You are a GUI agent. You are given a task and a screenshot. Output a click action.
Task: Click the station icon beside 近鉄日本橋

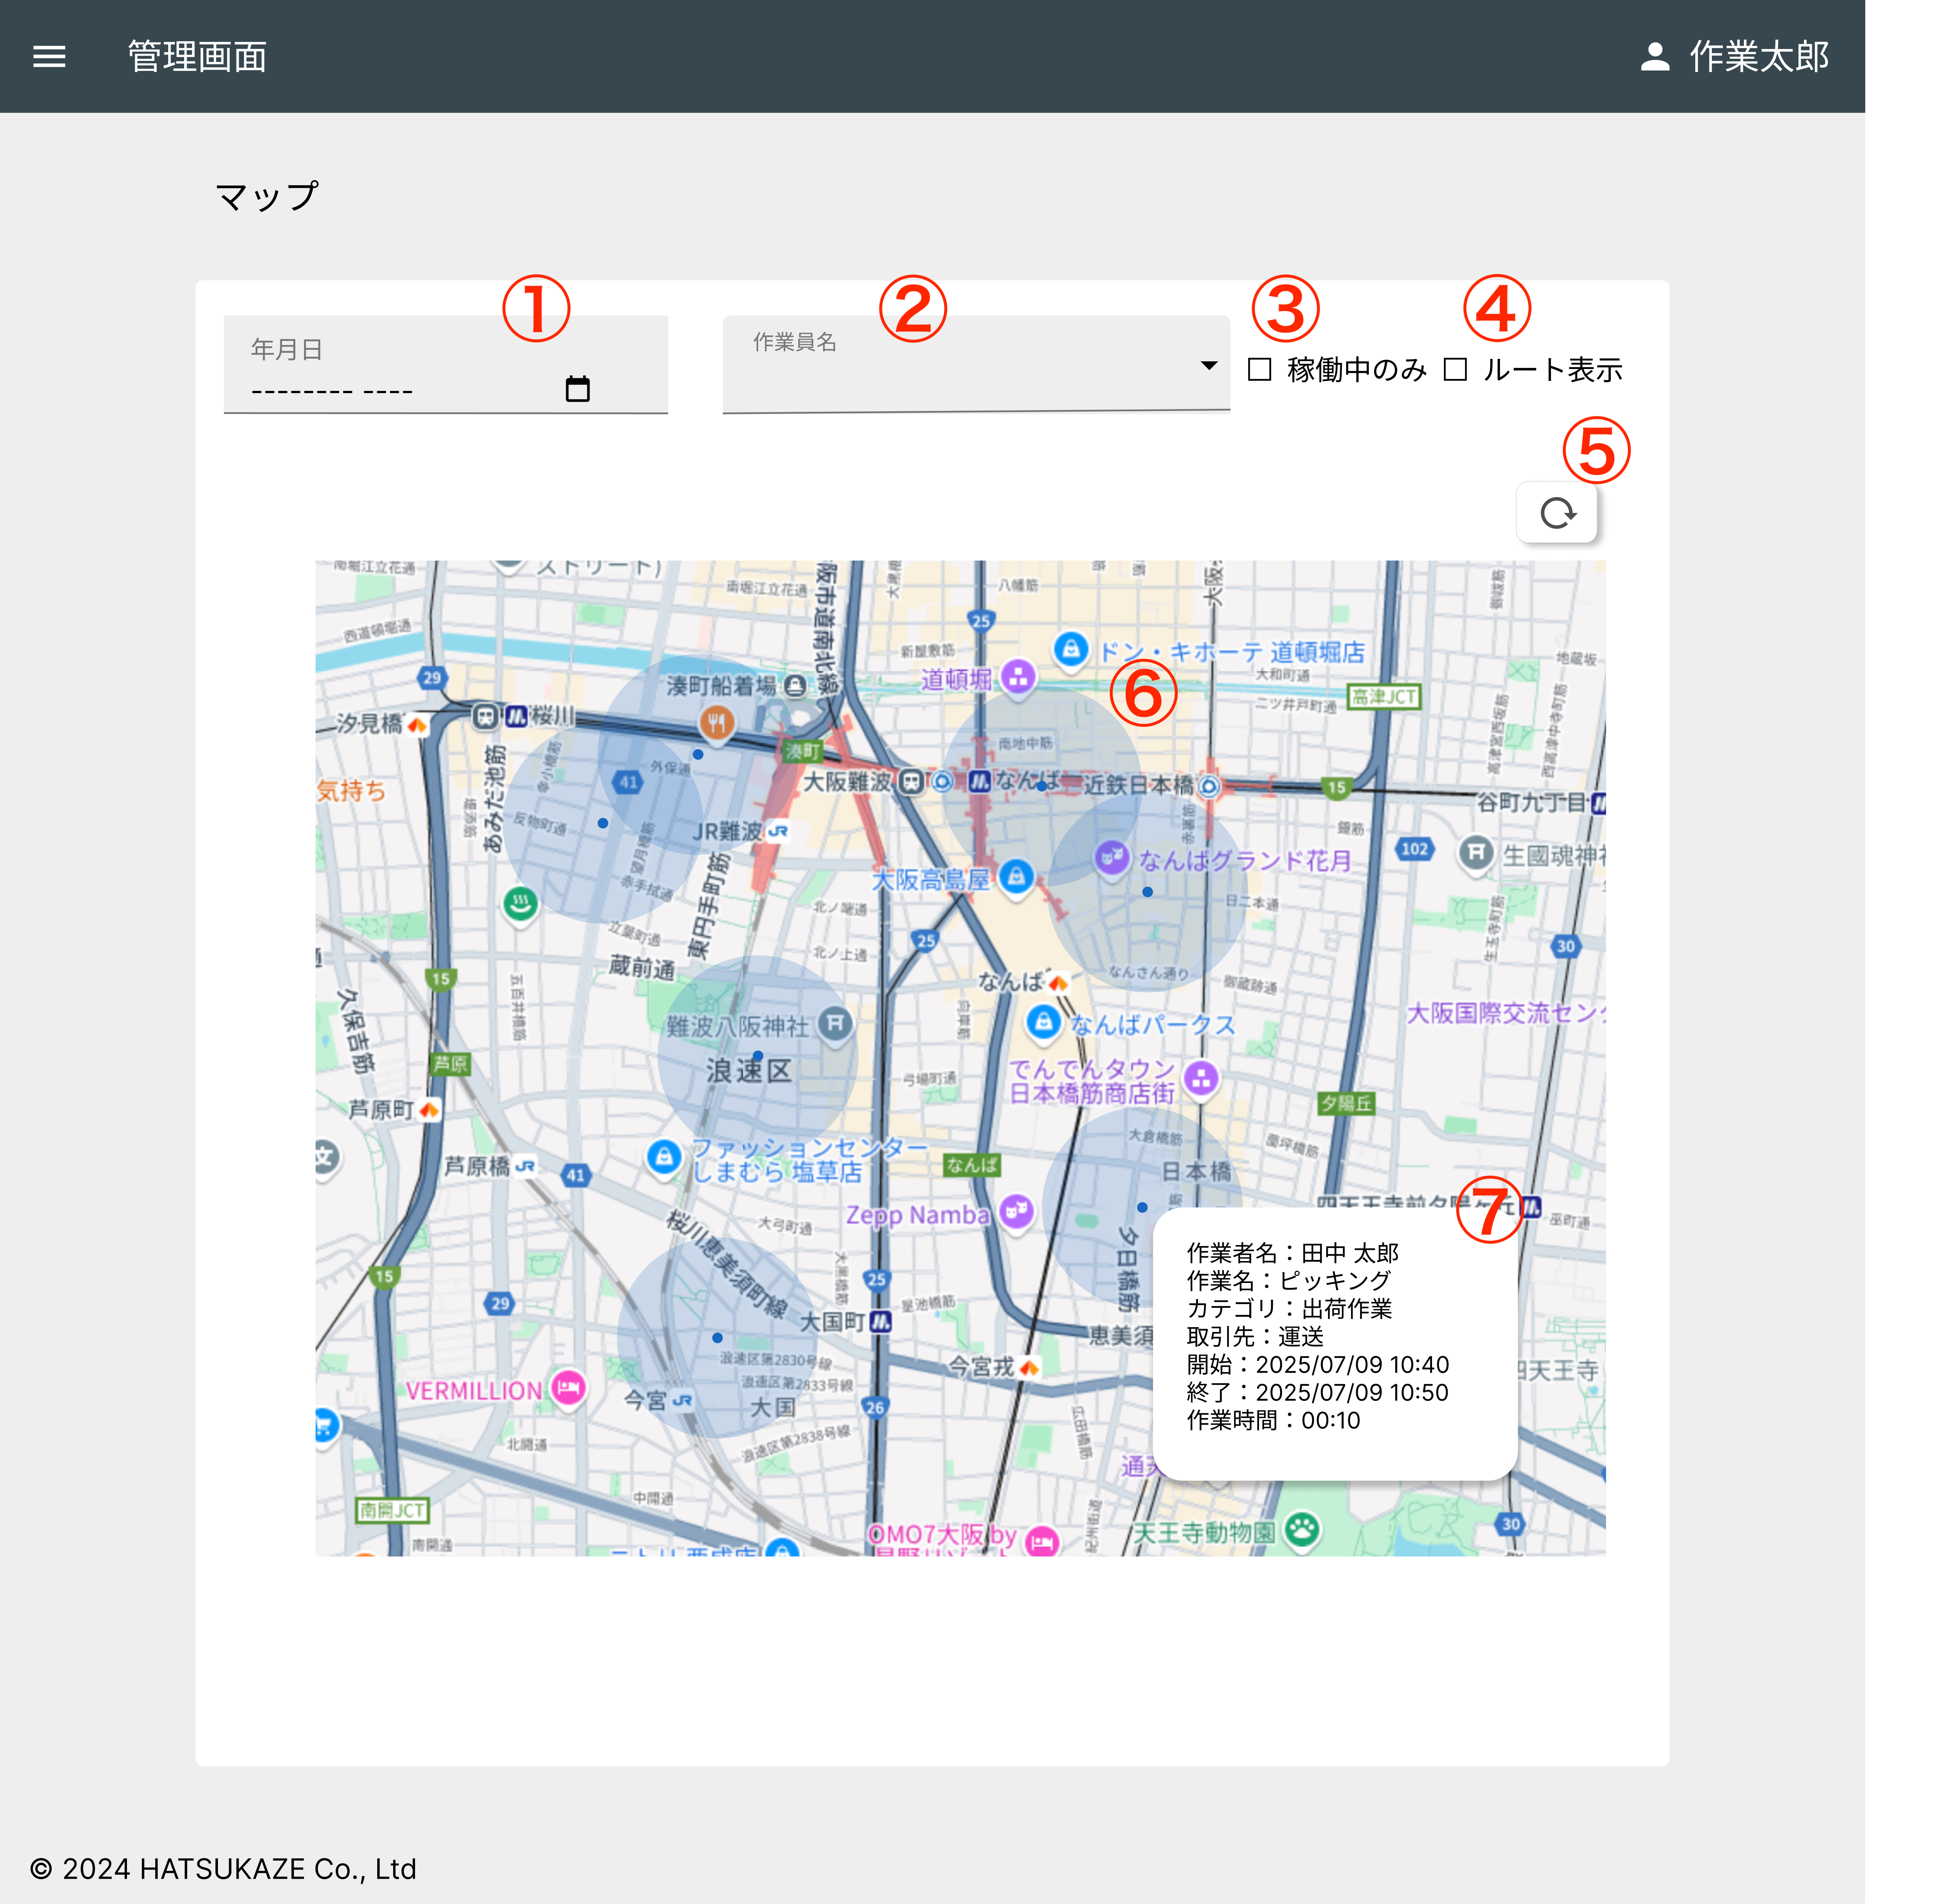tap(1209, 786)
